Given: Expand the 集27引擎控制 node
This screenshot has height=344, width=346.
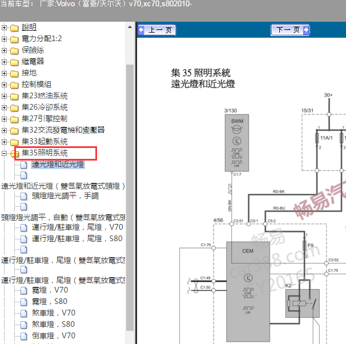Looking at the screenshot, I should tap(4, 119).
